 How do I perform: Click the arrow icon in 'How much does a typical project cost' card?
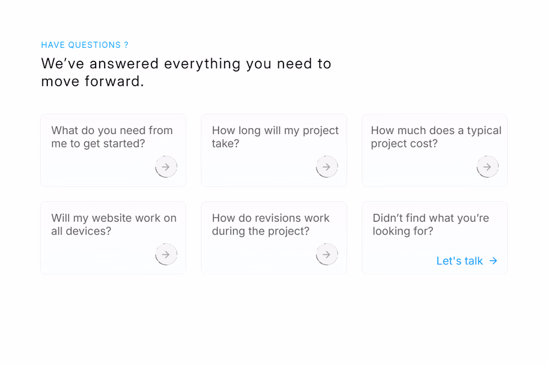(x=487, y=167)
